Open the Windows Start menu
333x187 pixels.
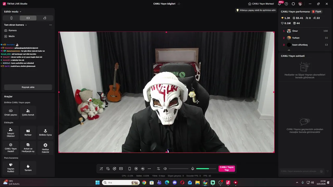98,183
